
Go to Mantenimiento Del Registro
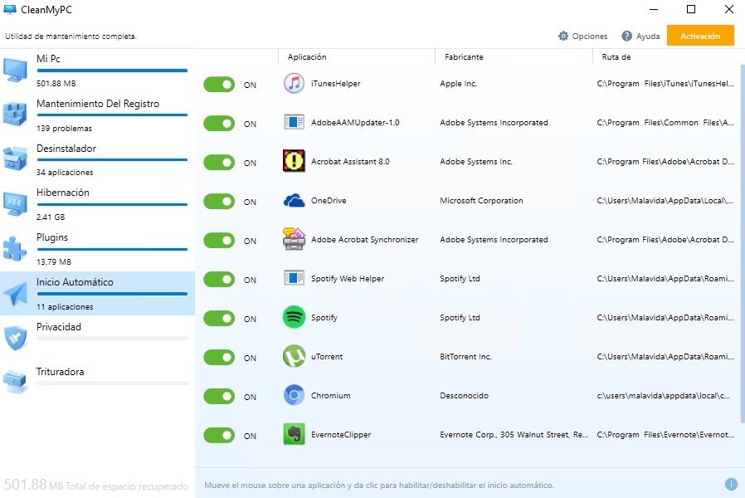[x=97, y=115]
